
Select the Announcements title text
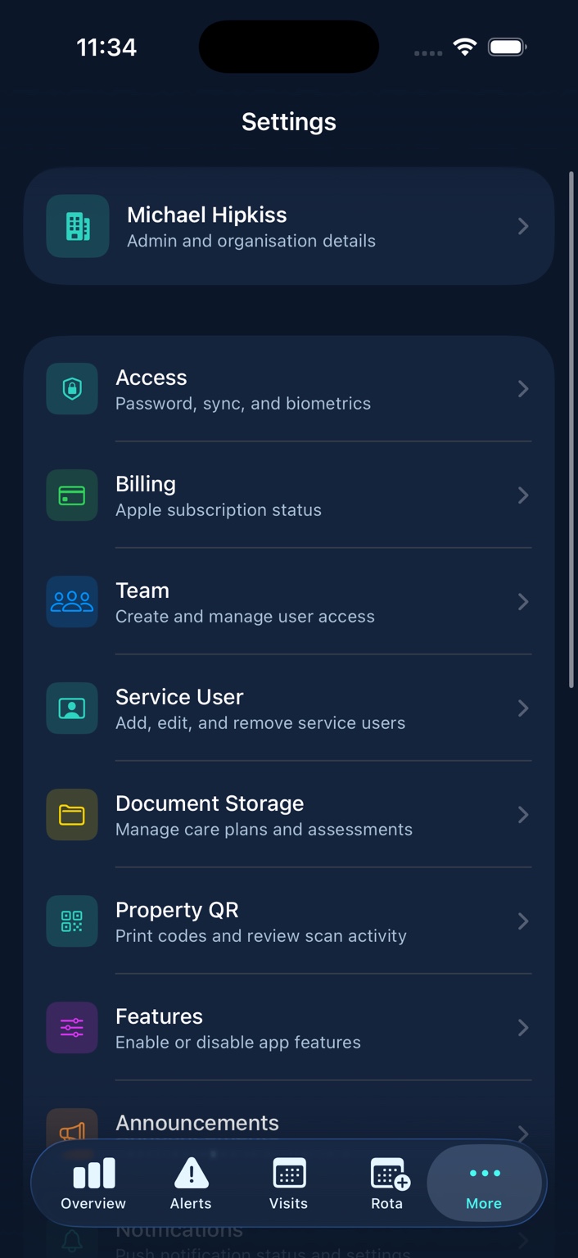[x=197, y=1123]
